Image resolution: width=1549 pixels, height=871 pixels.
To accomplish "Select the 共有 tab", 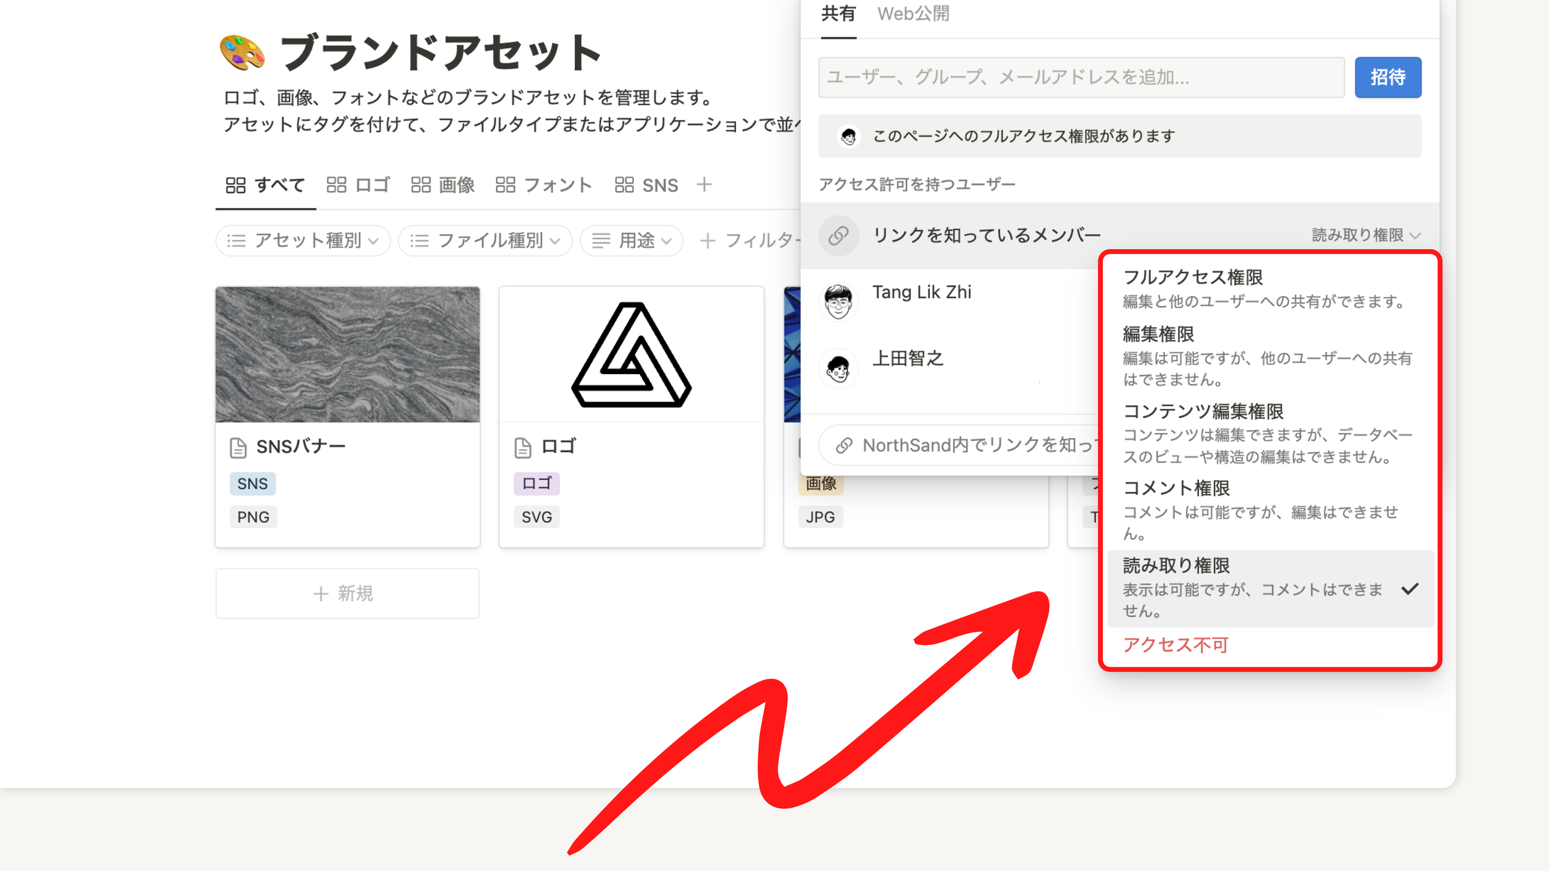I will [x=838, y=14].
